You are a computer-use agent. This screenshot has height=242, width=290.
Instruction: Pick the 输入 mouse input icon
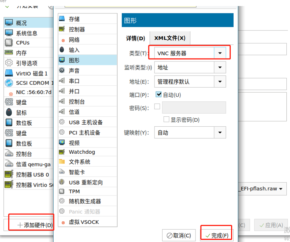pos(62,49)
